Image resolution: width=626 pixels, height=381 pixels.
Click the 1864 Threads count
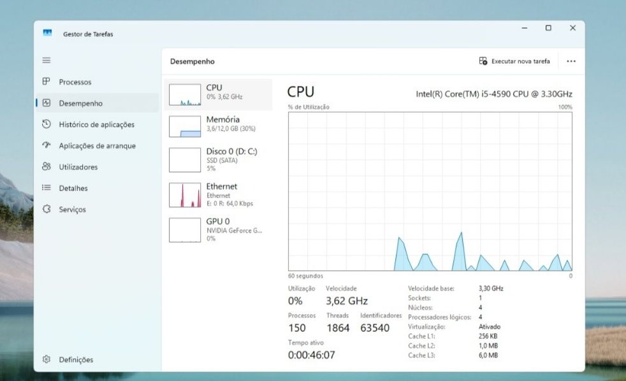click(338, 328)
